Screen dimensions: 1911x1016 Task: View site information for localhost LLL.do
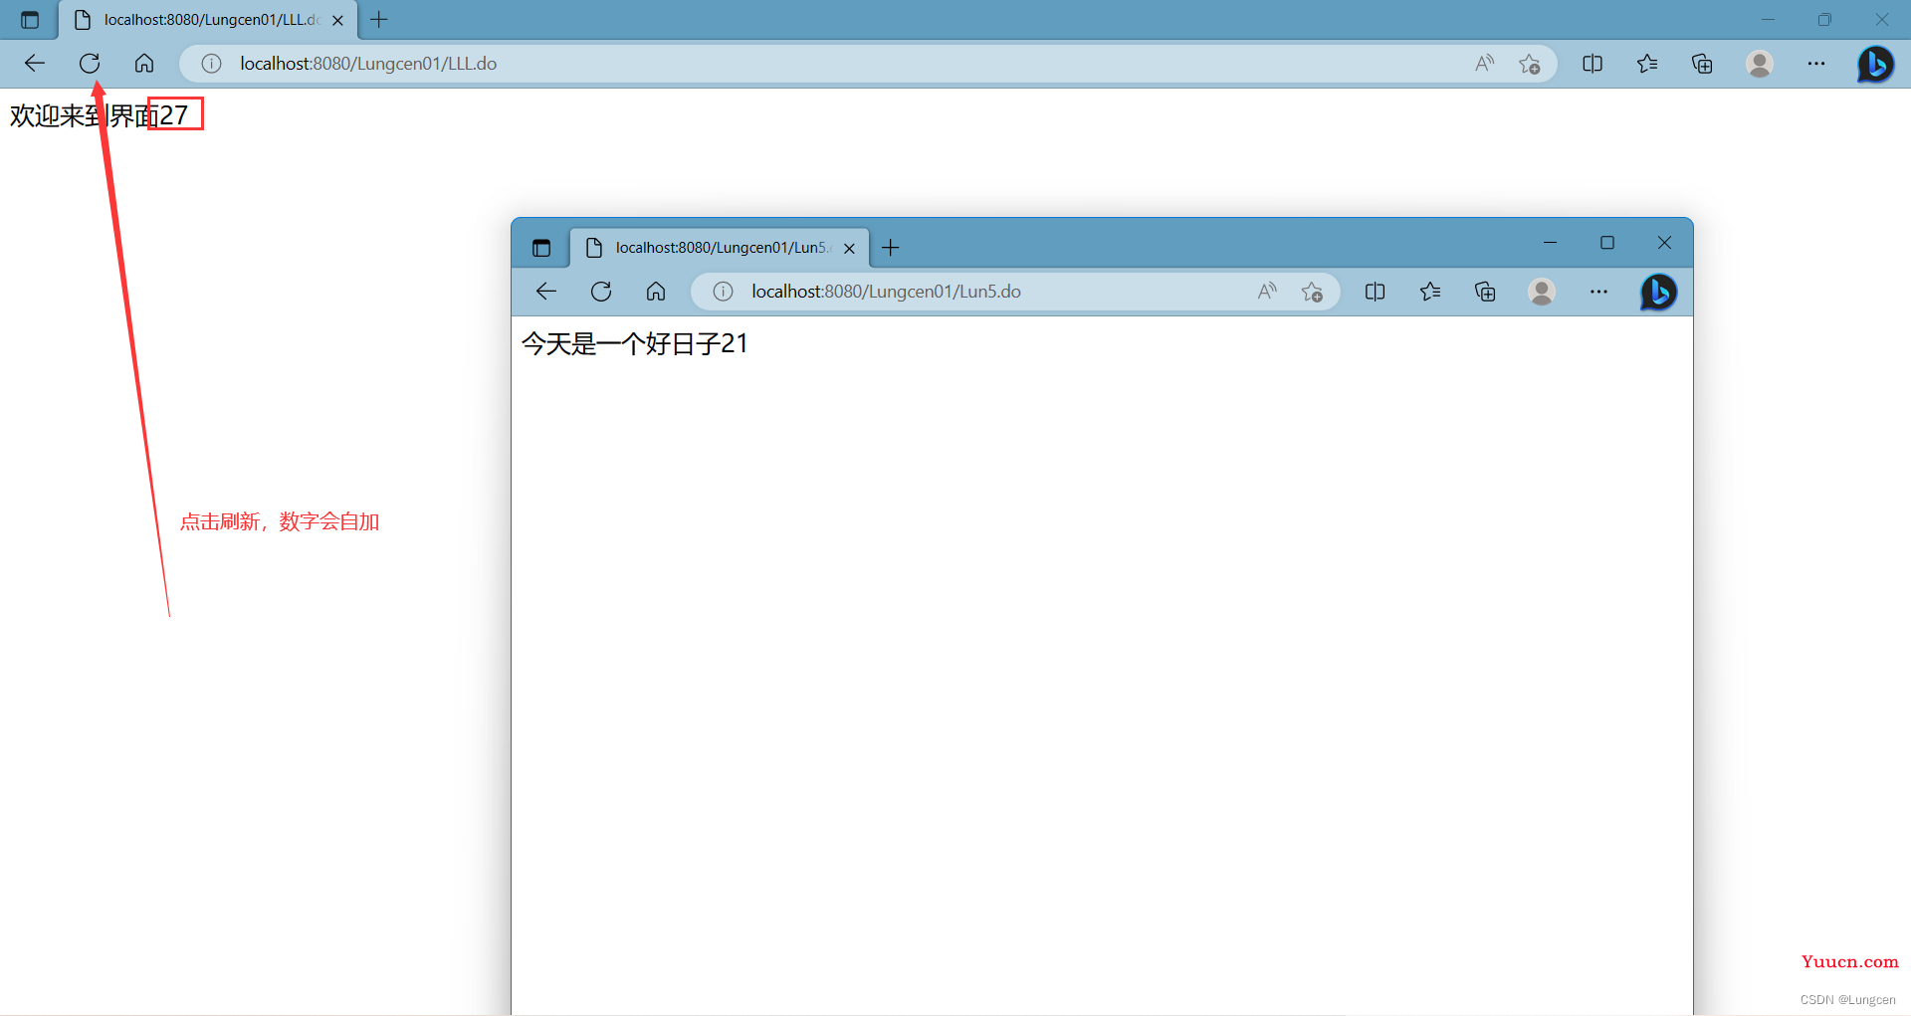(x=211, y=64)
